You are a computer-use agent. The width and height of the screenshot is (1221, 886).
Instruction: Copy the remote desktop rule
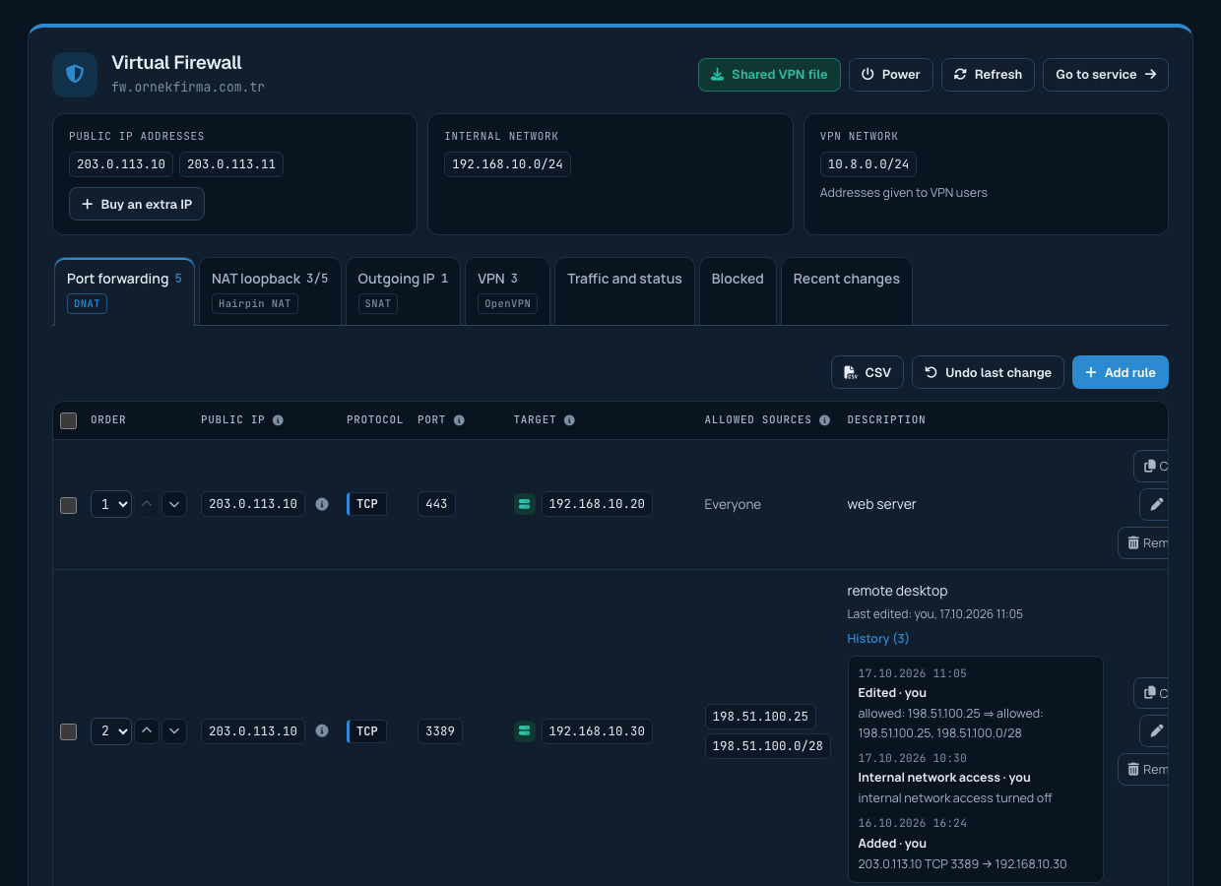1151,693
